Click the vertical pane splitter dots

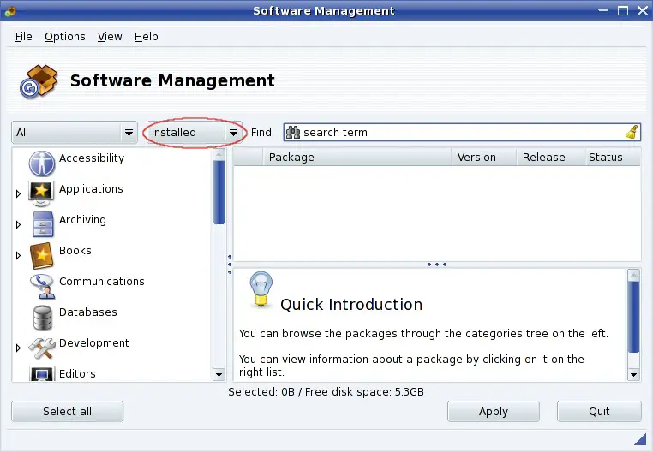click(230, 265)
